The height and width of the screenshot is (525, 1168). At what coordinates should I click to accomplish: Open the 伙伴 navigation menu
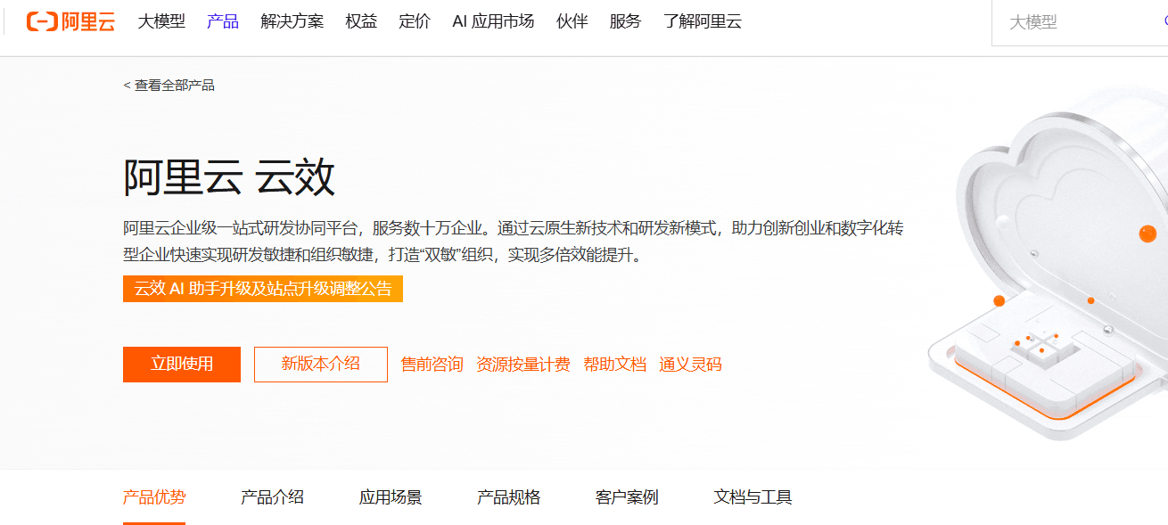(572, 21)
